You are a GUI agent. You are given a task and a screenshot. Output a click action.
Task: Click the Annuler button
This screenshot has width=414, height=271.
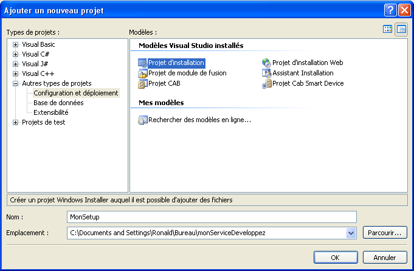(384, 258)
